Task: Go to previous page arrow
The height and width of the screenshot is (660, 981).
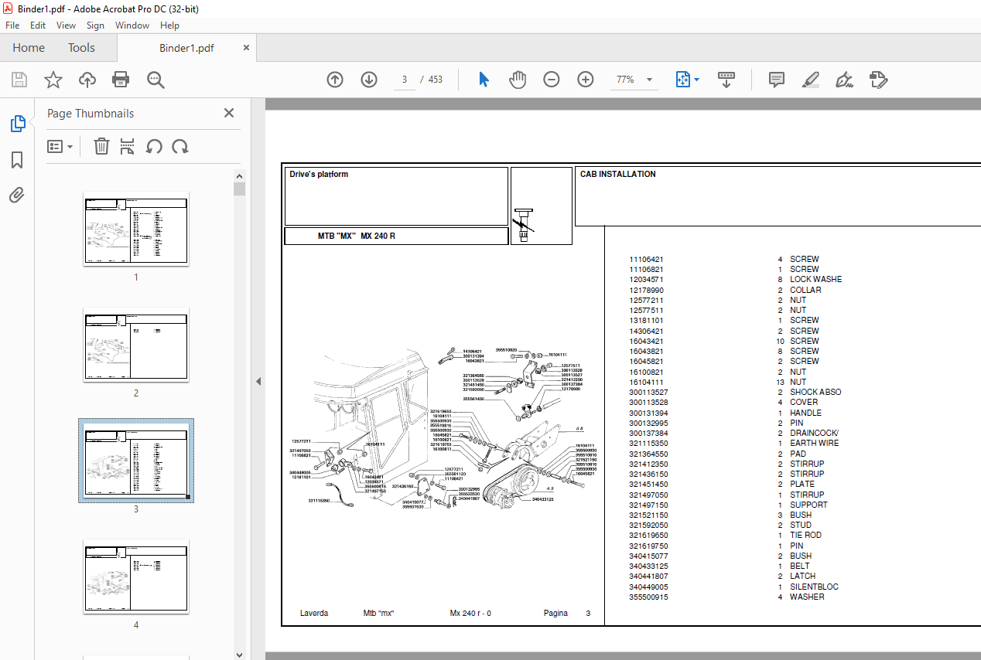Action: [x=335, y=80]
